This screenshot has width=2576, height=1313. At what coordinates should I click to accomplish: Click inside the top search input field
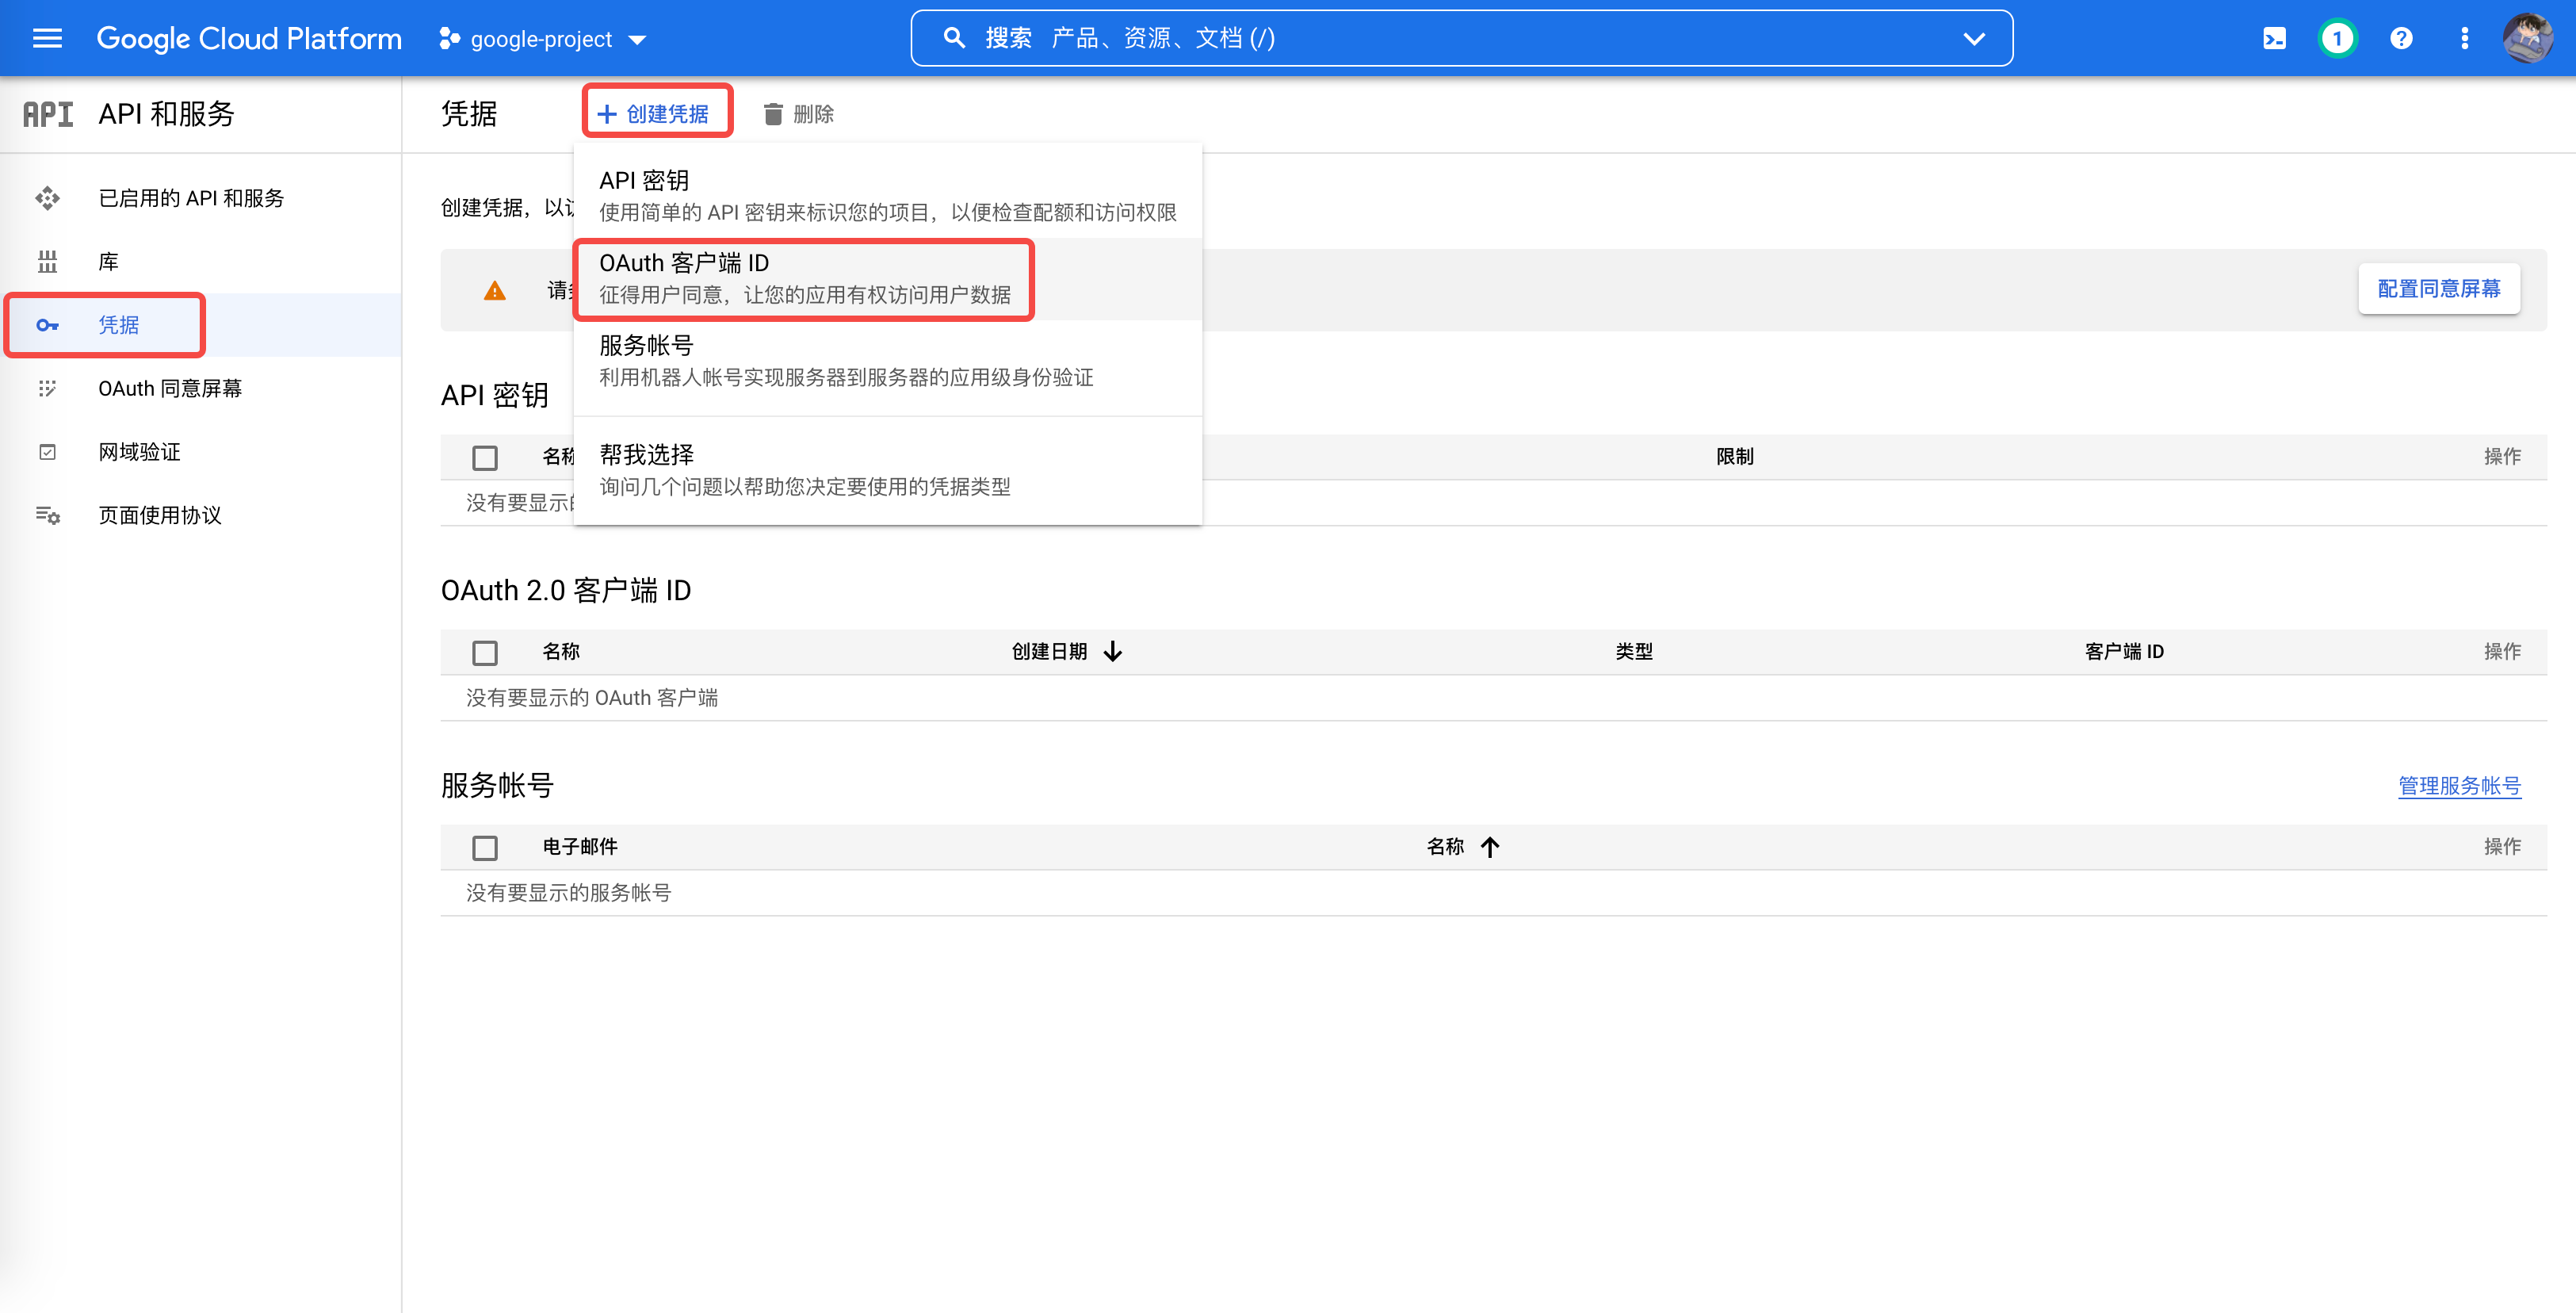click(1300, 38)
